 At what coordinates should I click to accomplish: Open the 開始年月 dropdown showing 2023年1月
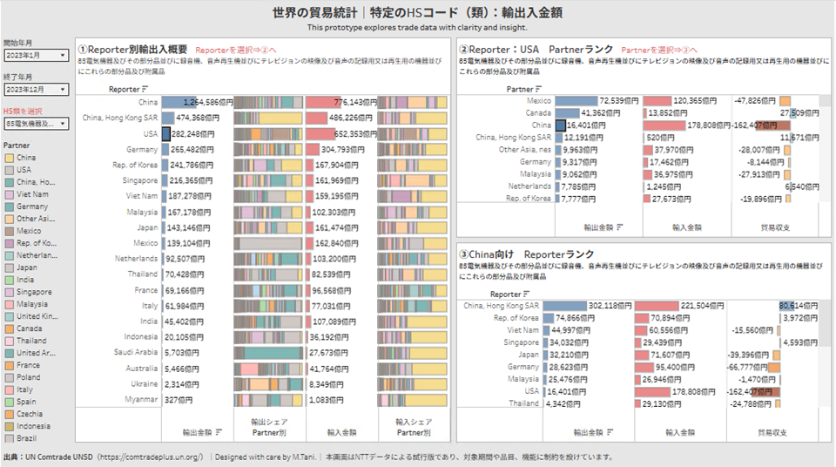[36, 55]
